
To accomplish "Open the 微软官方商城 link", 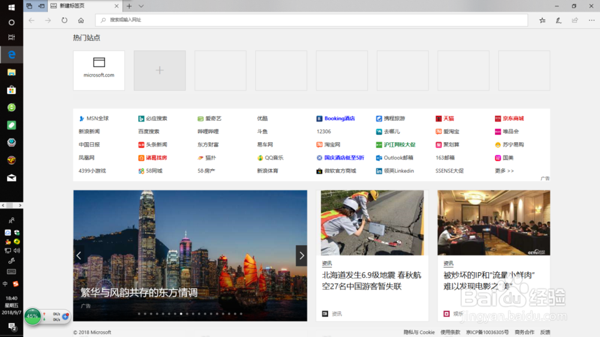I will click(337, 171).
